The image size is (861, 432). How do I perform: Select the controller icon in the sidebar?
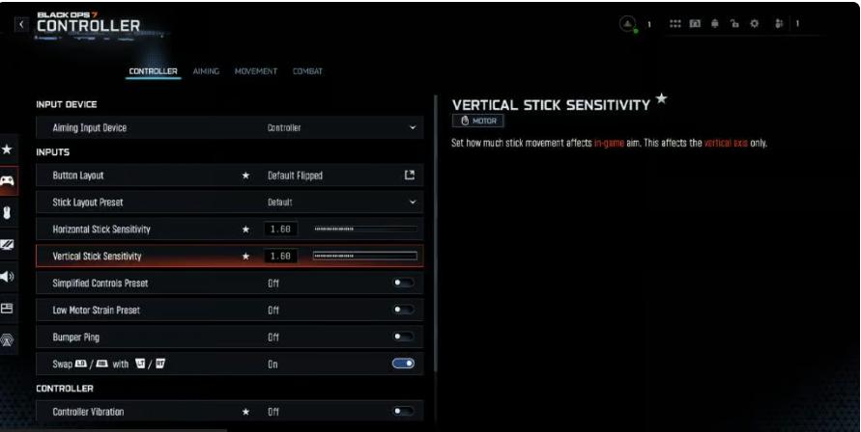click(x=7, y=181)
